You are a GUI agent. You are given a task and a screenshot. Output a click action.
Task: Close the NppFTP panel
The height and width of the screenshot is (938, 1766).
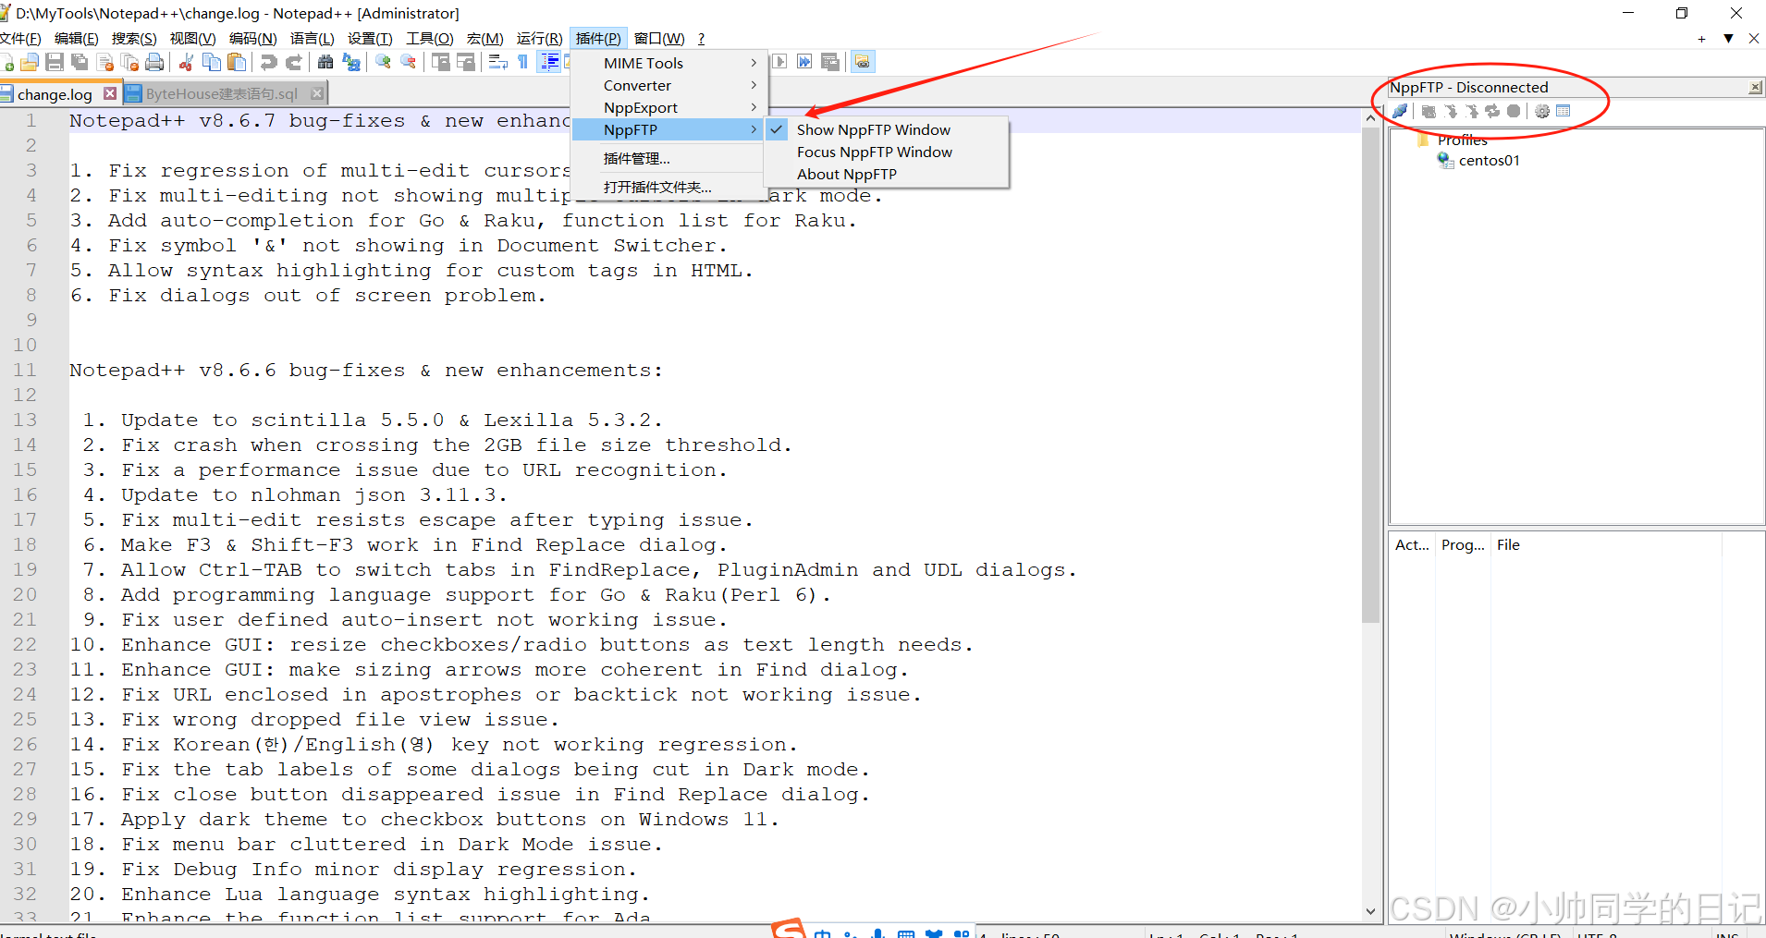pos(1755,88)
